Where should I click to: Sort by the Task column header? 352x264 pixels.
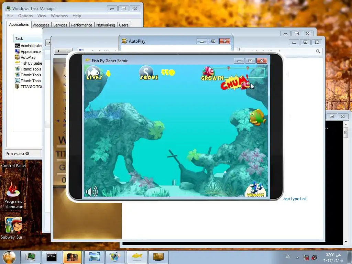click(x=27, y=38)
